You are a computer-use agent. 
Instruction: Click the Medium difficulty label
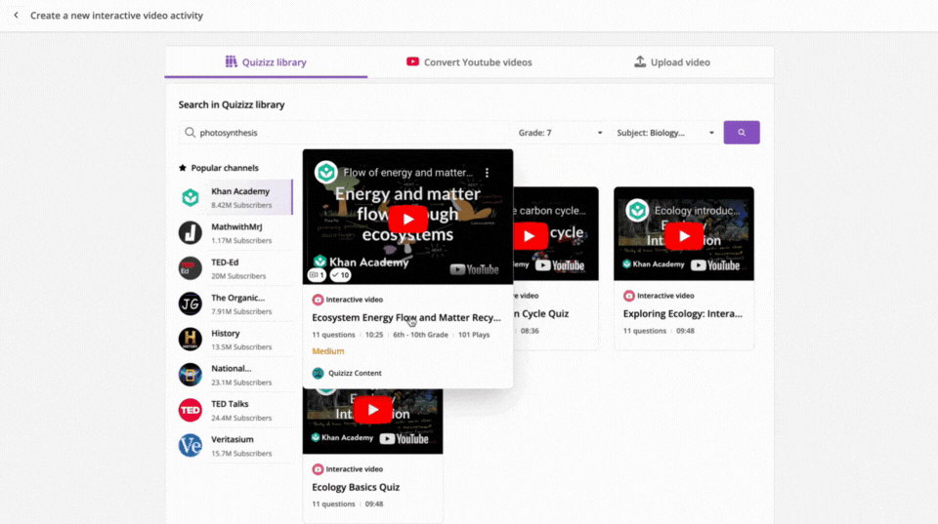point(328,351)
